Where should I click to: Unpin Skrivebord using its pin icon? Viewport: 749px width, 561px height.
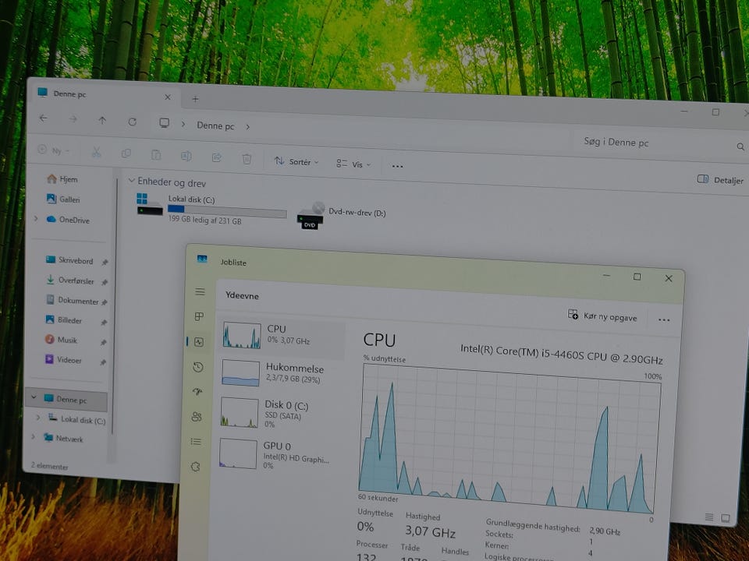(x=105, y=262)
